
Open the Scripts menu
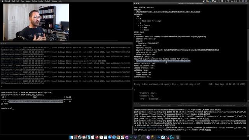[35, 1]
